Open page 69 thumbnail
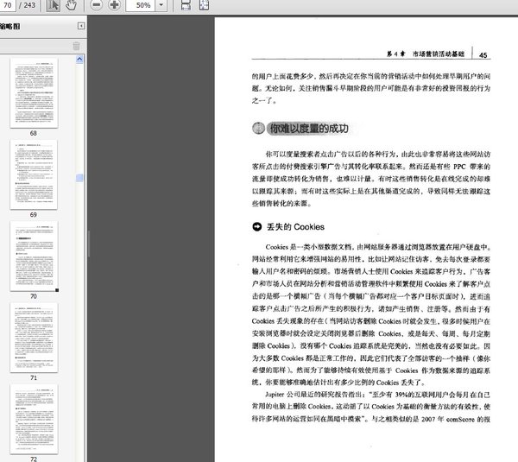Image resolution: width=518 pixels, height=462 pixels. [34, 174]
